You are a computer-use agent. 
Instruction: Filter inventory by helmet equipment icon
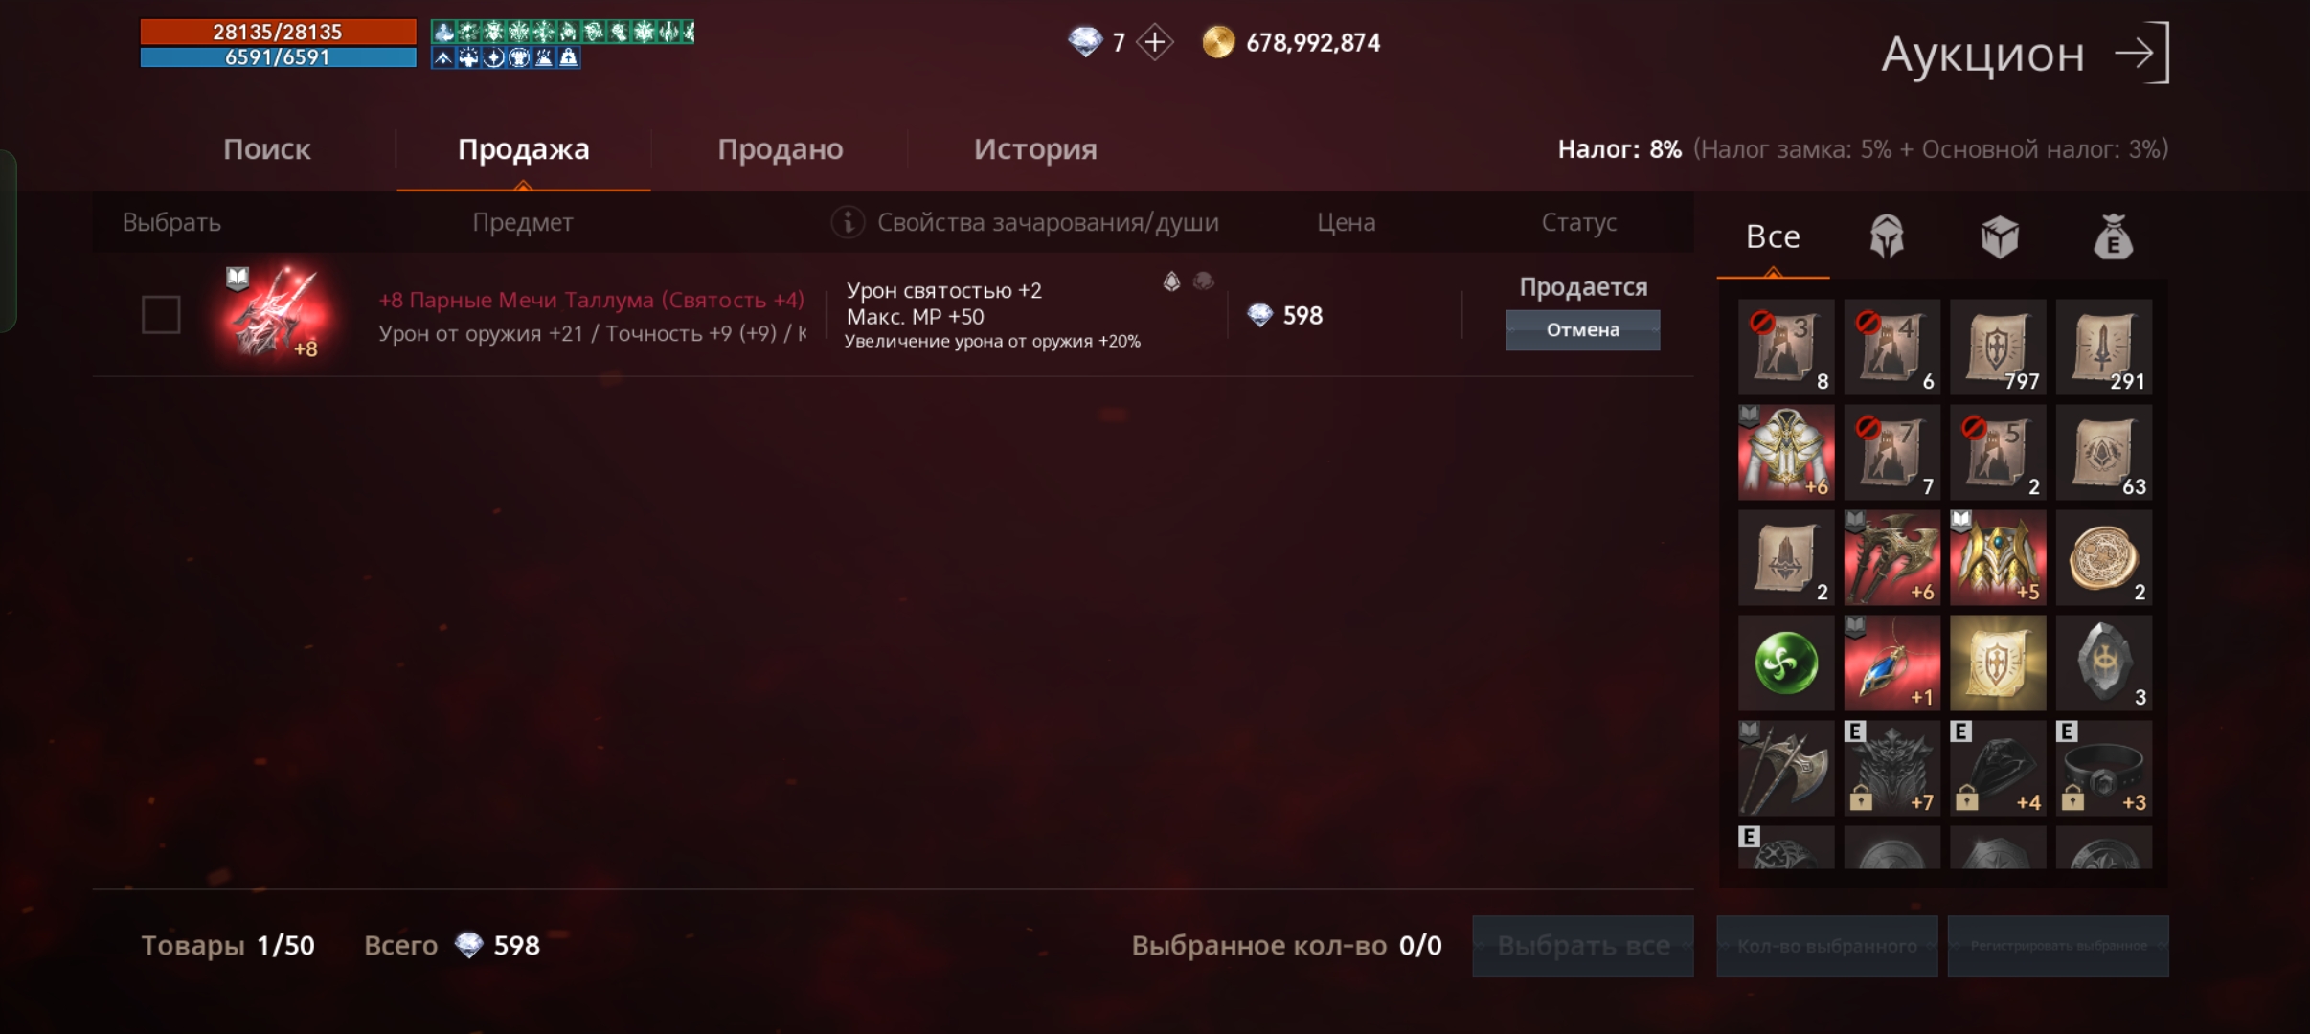pyautogui.click(x=1887, y=236)
